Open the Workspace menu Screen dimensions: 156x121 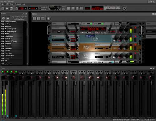coord(17,4)
